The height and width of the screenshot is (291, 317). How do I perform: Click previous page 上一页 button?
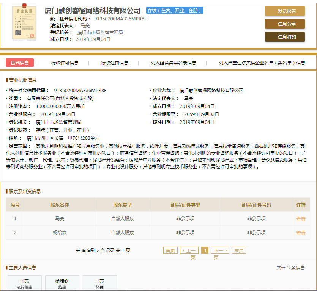point(189,250)
